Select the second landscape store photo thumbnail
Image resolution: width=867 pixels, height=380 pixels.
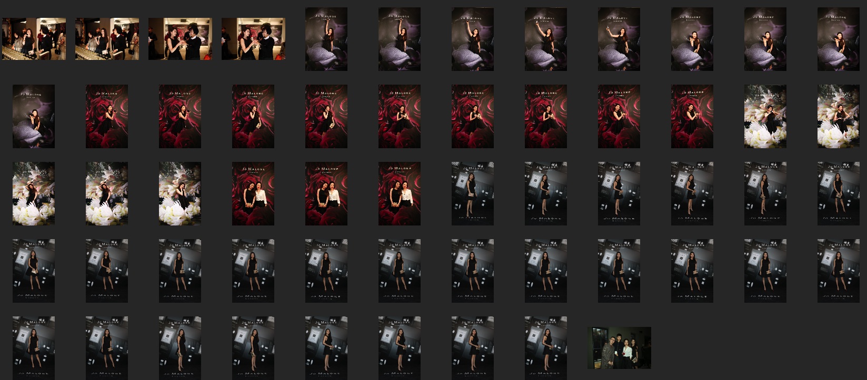click(107, 39)
